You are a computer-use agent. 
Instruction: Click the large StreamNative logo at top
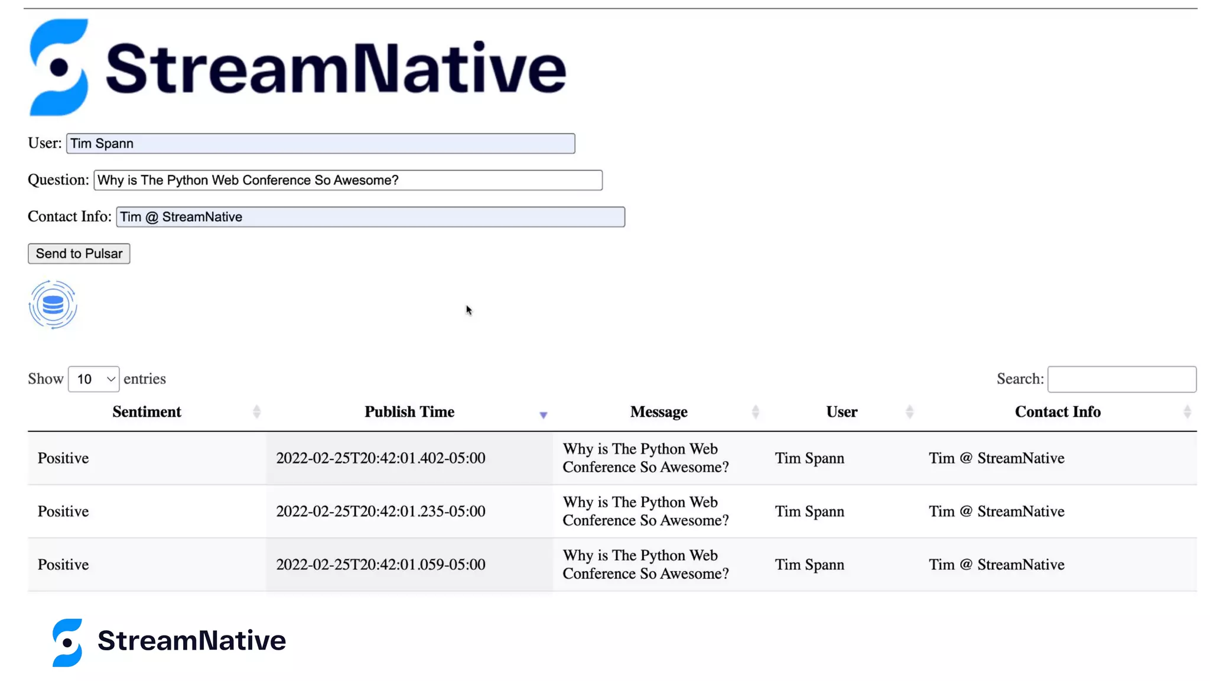pyautogui.click(x=298, y=67)
